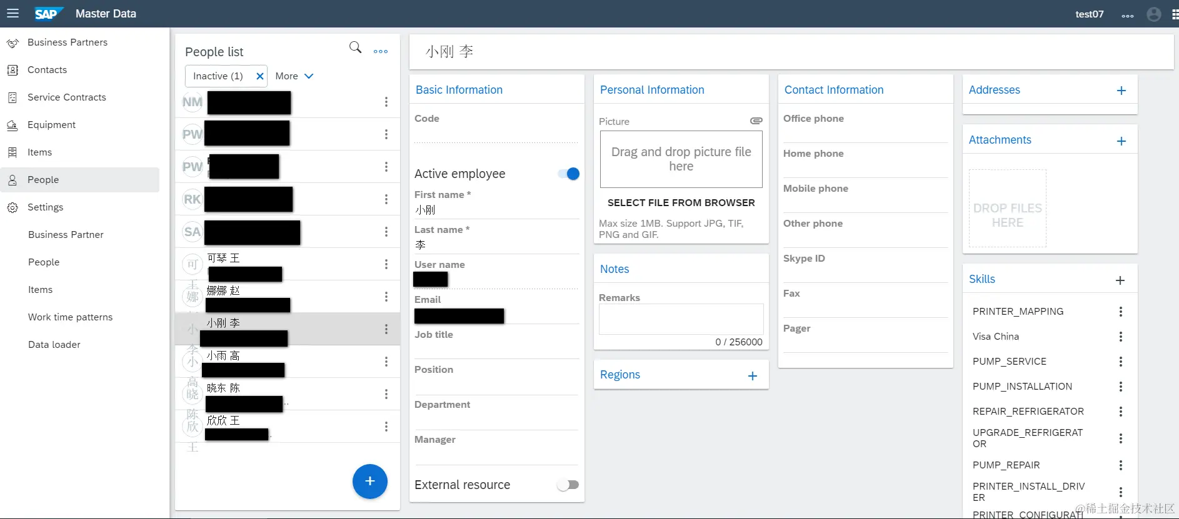Open actions menu for 小雨 高 row
Image resolution: width=1179 pixels, height=519 pixels.
386,362
